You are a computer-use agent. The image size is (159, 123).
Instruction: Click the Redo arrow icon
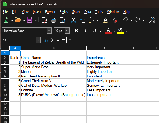point(137,20)
